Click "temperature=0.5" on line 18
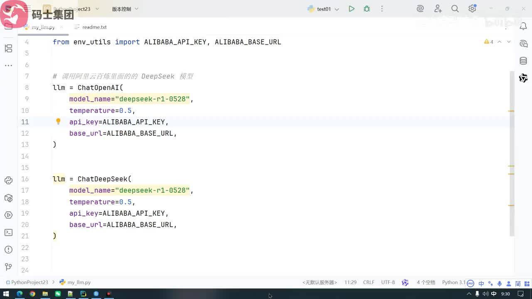The height and width of the screenshot is (299, 532). click(x=100, y=202)
